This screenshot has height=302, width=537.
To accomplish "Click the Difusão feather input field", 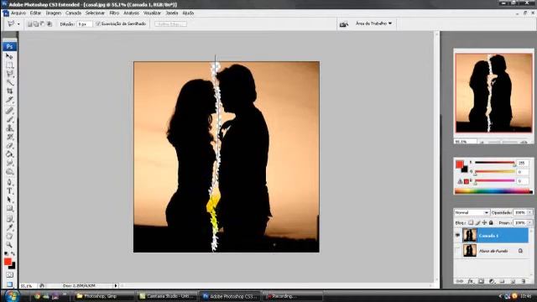I will (x=84, y=24).
